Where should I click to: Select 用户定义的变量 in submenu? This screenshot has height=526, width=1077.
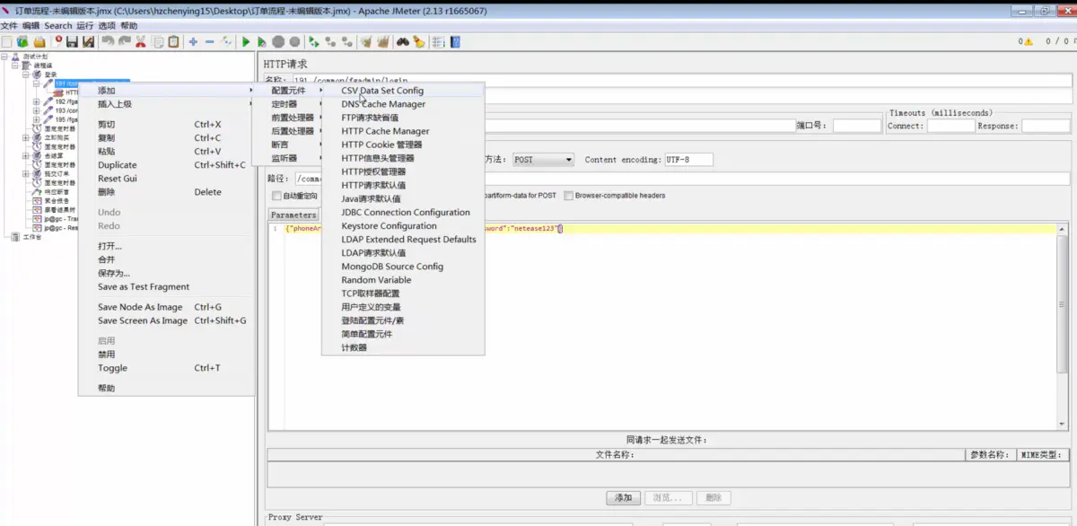point(403,307)
